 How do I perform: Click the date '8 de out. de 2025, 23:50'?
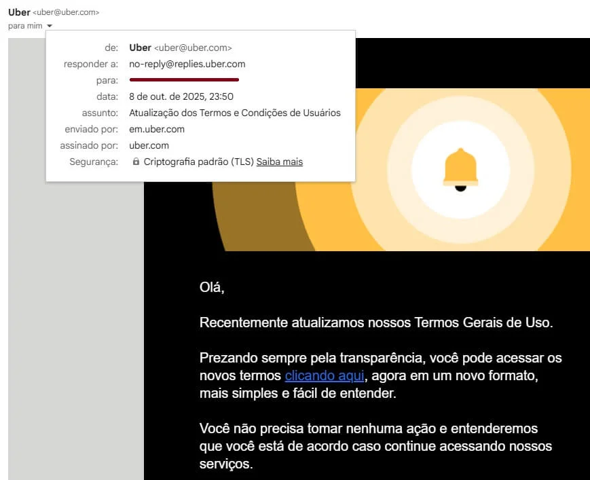tap(181, 96)
